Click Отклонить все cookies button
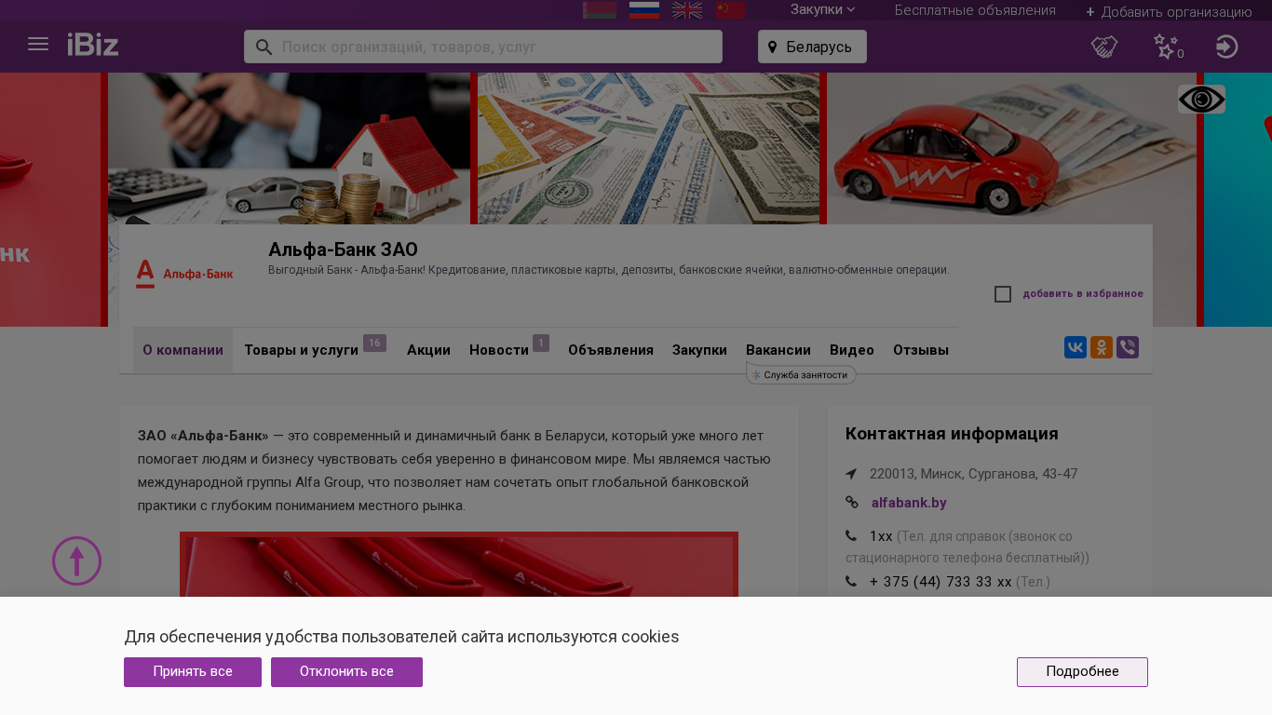The height and width of the screenshot is (715, 1272). (x=346, y=672)
